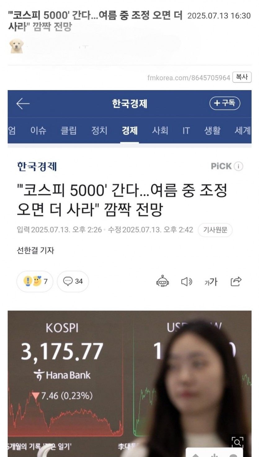
Task: Tap the 한국경제 publisher logo
Action: tap(37, 167)
